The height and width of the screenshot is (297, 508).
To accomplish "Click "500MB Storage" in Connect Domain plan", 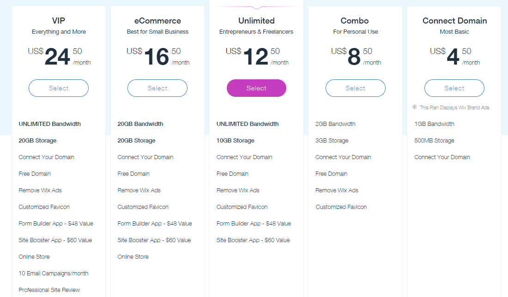I will pos(434,141).
